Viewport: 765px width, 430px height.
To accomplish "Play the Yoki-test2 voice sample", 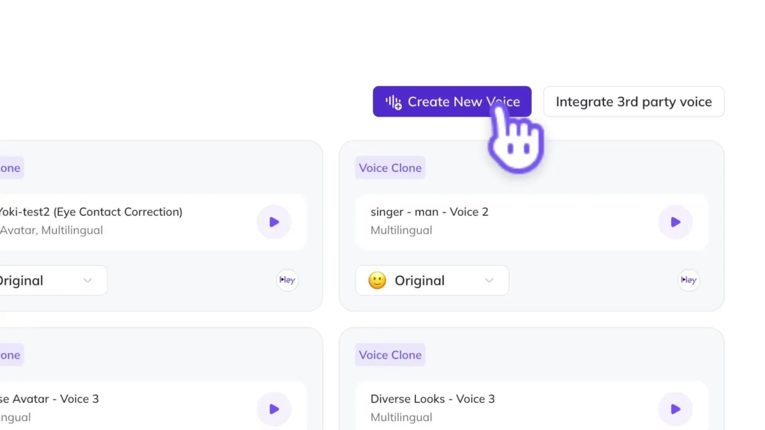I will pos(274,222).
